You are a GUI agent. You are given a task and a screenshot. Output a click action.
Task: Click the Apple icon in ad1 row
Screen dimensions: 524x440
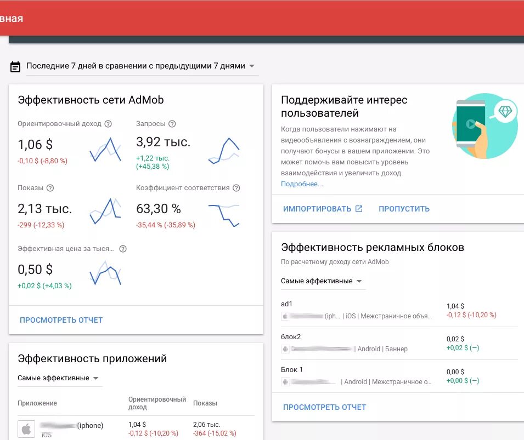[x=285, y=316]
